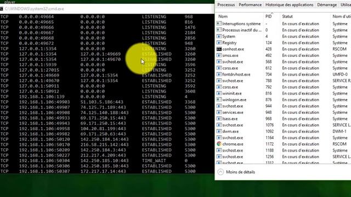Image resolution: width=351 pixels, height=197 pixels.
Task: Select the dwm.exe process icon
Action: 219,131
